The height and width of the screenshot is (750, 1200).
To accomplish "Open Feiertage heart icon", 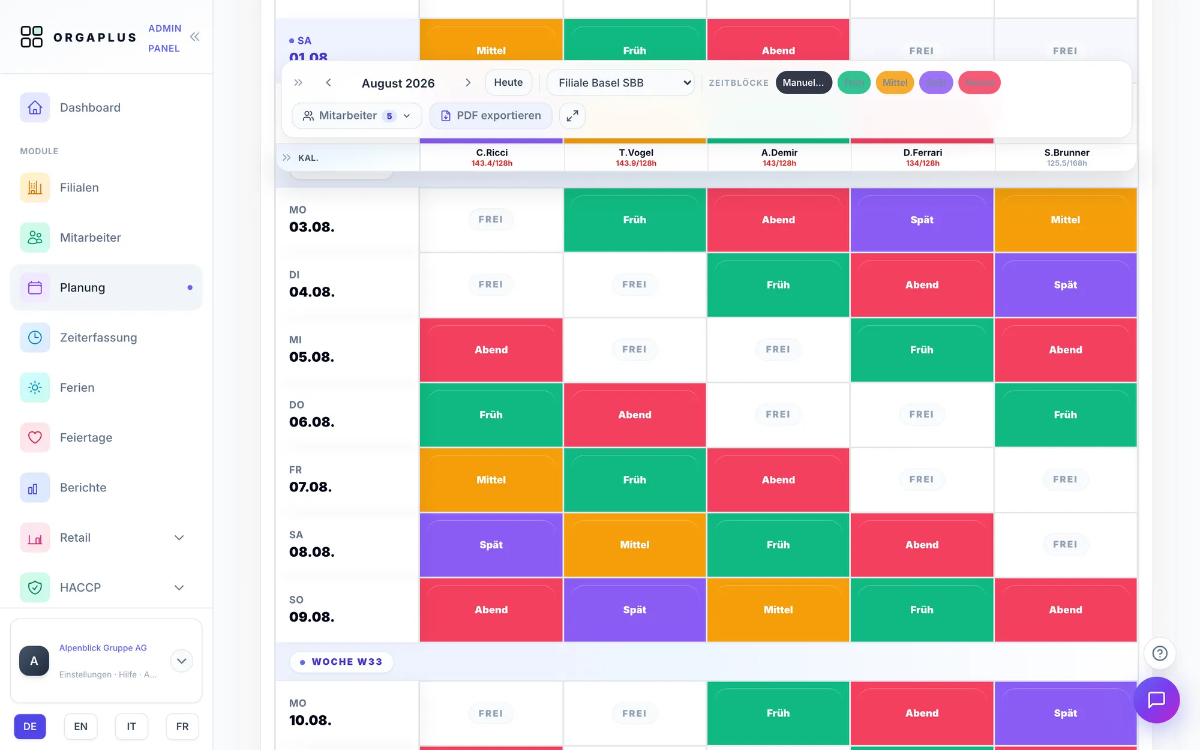I will (35, 437).
